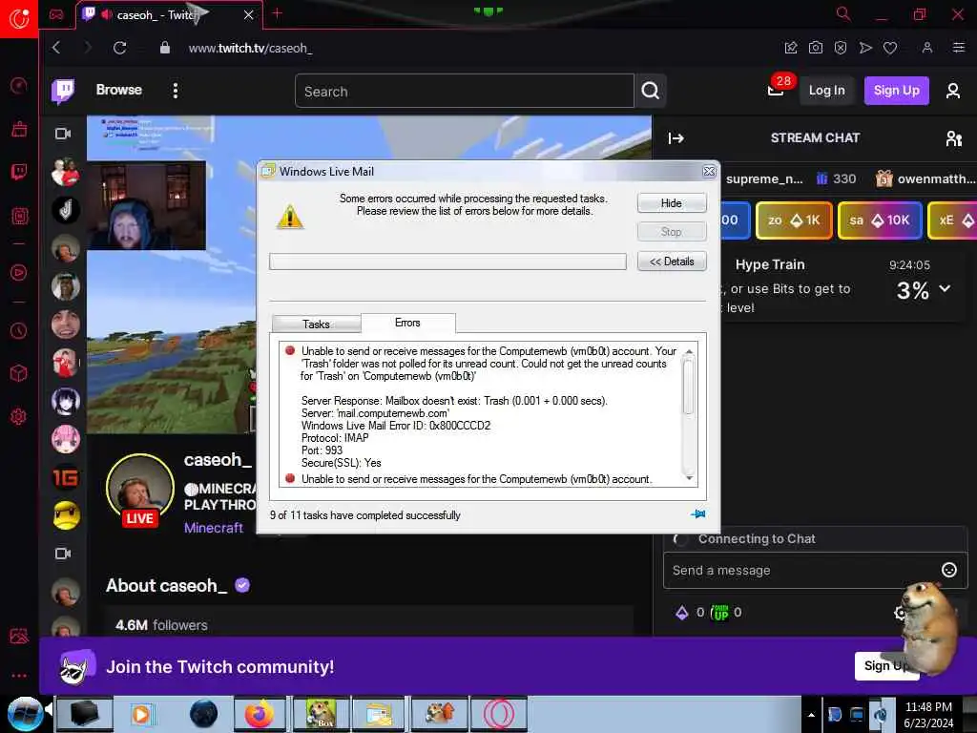The image size is (977, 733).
Task: Click the pin icon in Windows Live Mail dialog
Action: (x=697, y=513)
